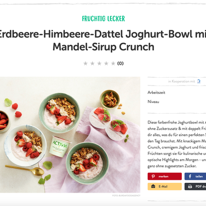Image resolution: width=206 pixels, height=206 pixels.
Task: Send the recipe using E-Mail button
Action: click(165, 186)
